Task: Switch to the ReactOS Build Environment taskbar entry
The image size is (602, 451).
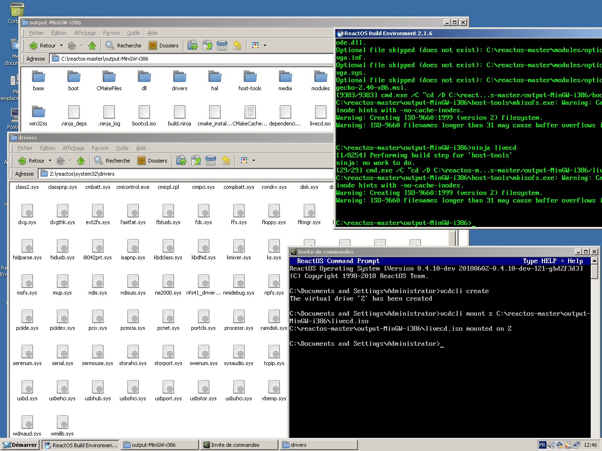Action: [x=80, y=444]
